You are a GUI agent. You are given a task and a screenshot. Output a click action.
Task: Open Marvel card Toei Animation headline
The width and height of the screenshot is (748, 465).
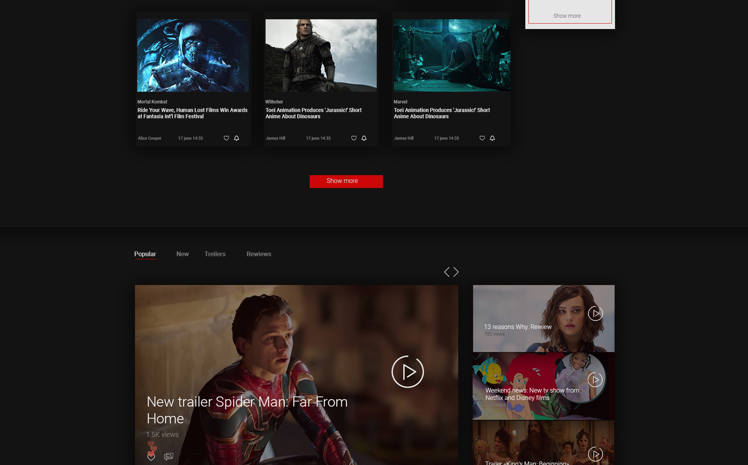point(442,113)
